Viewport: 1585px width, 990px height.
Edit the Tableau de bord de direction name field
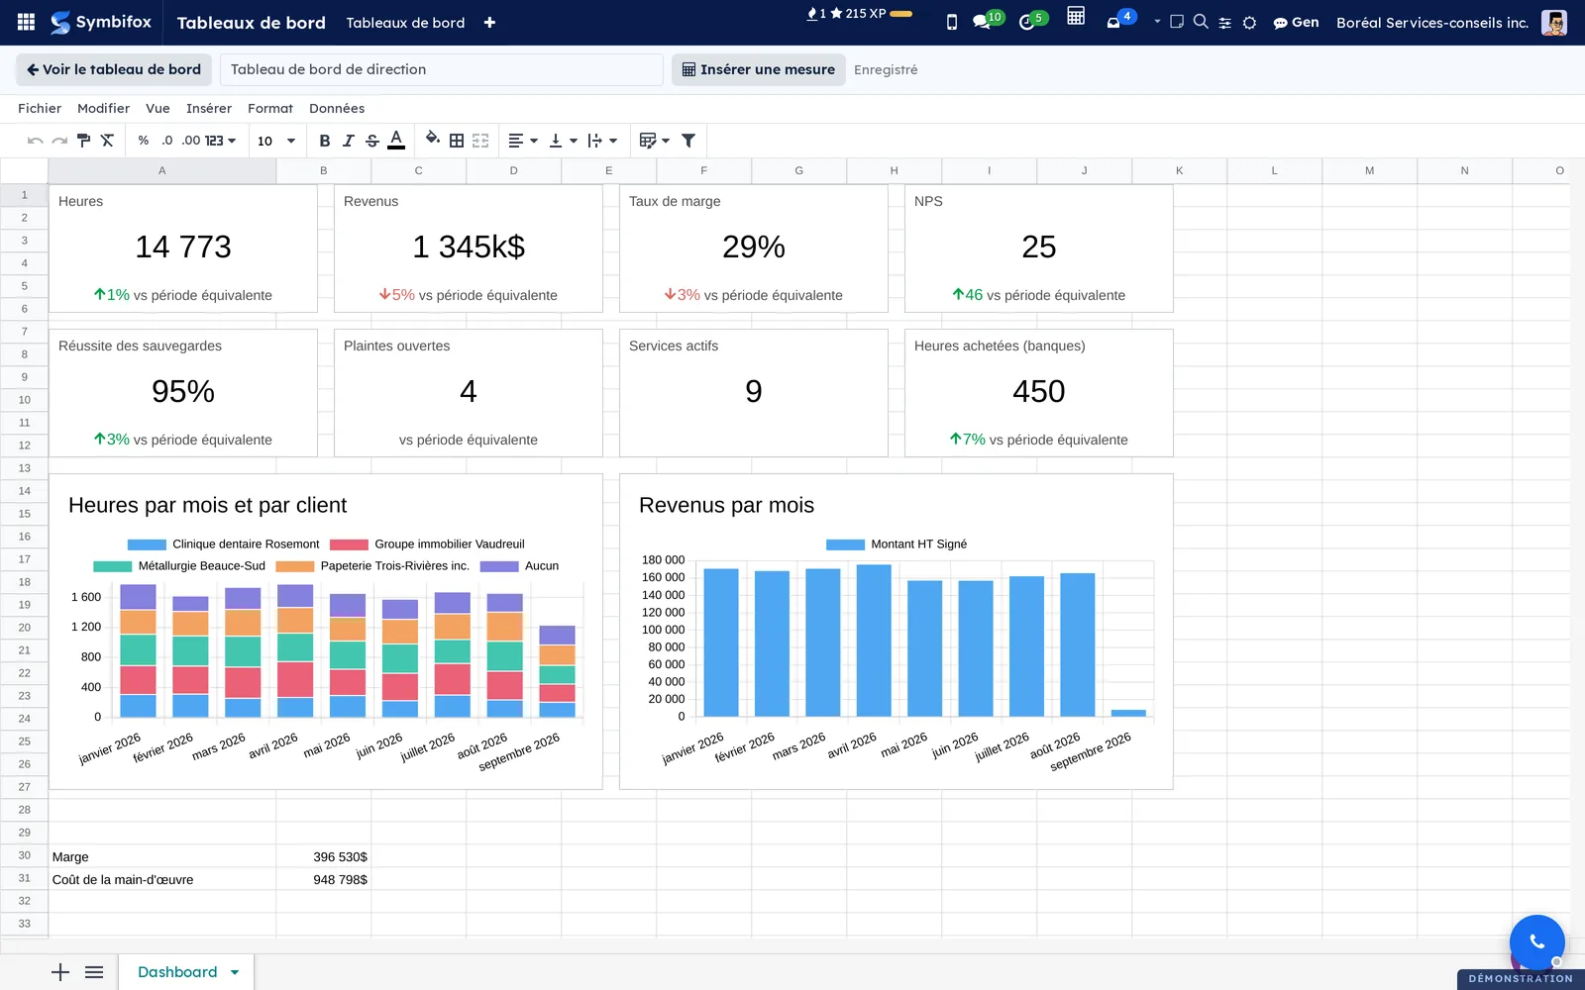(x=442, y=69)
